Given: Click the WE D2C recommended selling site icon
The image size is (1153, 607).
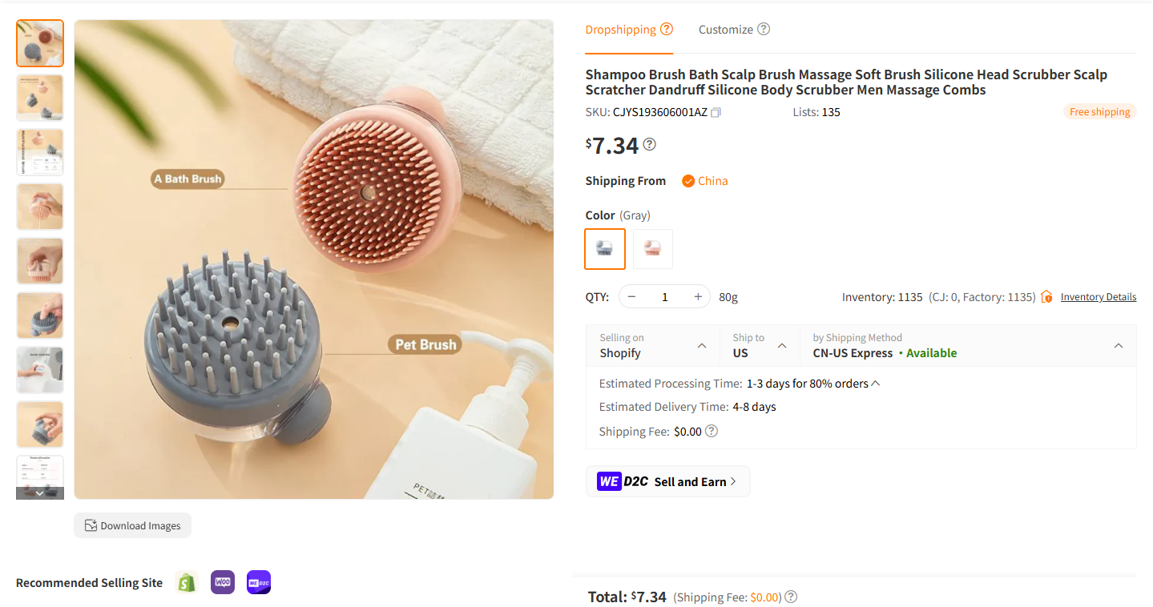Looking at the screenshot, I should click(258, 582).
